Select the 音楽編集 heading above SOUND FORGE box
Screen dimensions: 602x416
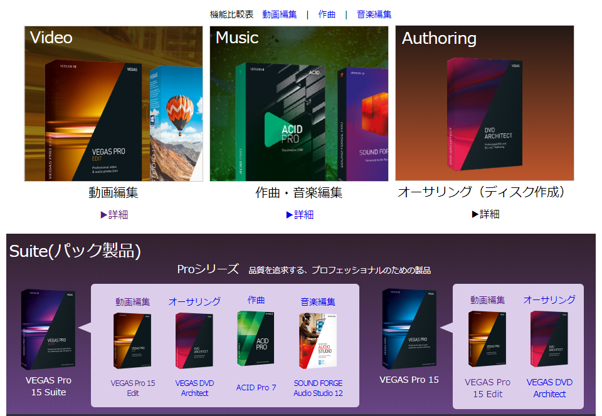(x=318, y=302)
